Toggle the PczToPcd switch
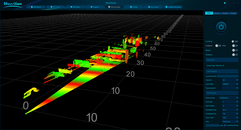Viewport: 241px width, 130px height. pyautogui.click(x=235, y=41)
